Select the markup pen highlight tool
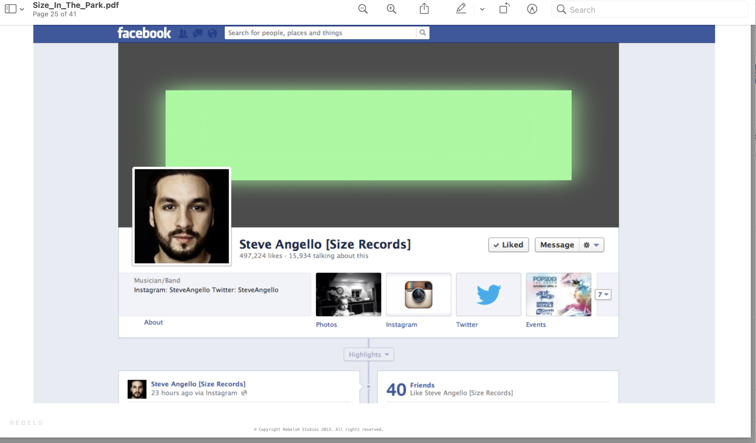 [x=461, y=9]
